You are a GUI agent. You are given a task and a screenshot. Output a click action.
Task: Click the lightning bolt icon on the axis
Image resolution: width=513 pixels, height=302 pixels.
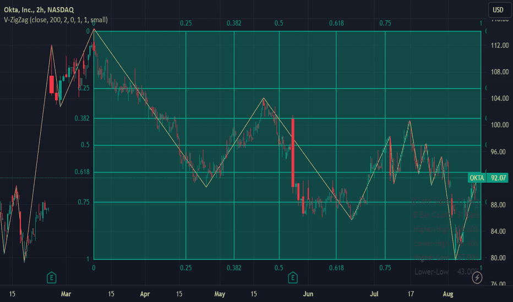coord(477,278)
